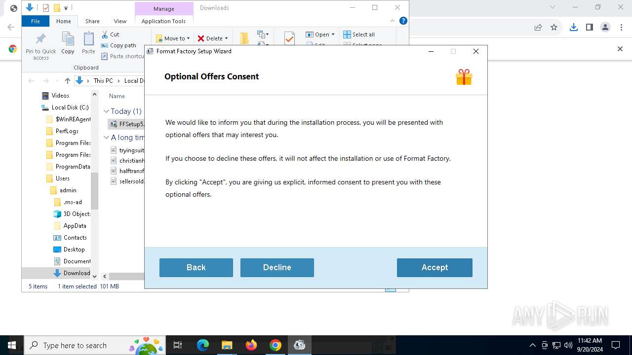Click Paste shortcut in the ribbon
This screenshot has height=355, width=632.
tap(123, 56)
